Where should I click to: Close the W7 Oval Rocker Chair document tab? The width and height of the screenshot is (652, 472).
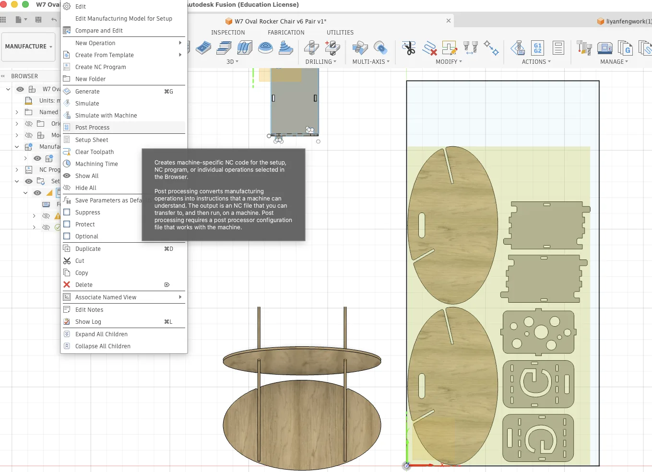(x=448, y=21)
